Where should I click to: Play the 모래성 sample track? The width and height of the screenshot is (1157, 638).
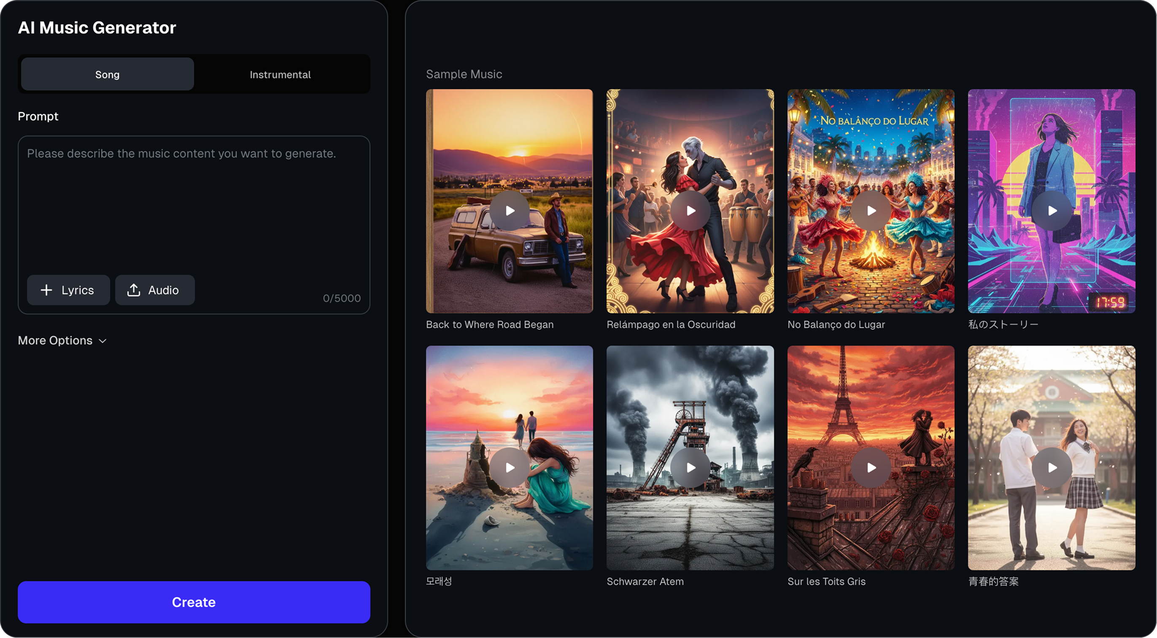[x=510, y=467]
